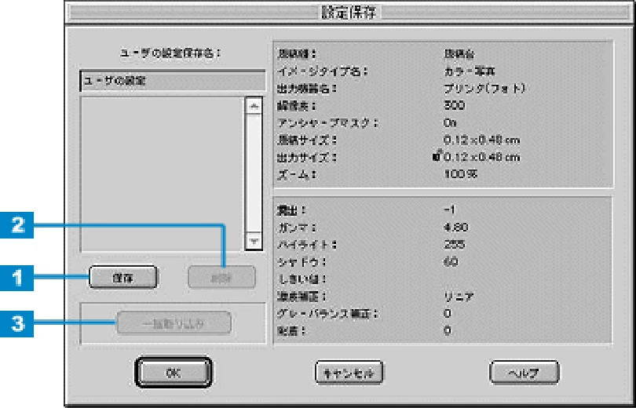Click the shadow value 60
This screenshot has width=636, height=408.
[451, 262]
